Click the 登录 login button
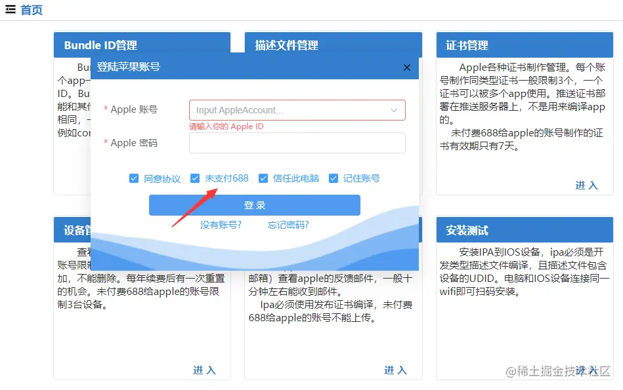The width and height of the screenshot is (623, 390). point(255,205)
